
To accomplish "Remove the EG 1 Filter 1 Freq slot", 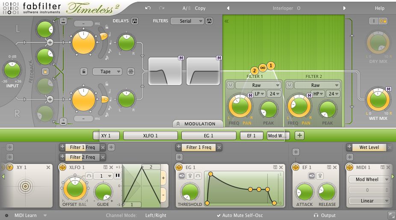I will pos(219,147).
